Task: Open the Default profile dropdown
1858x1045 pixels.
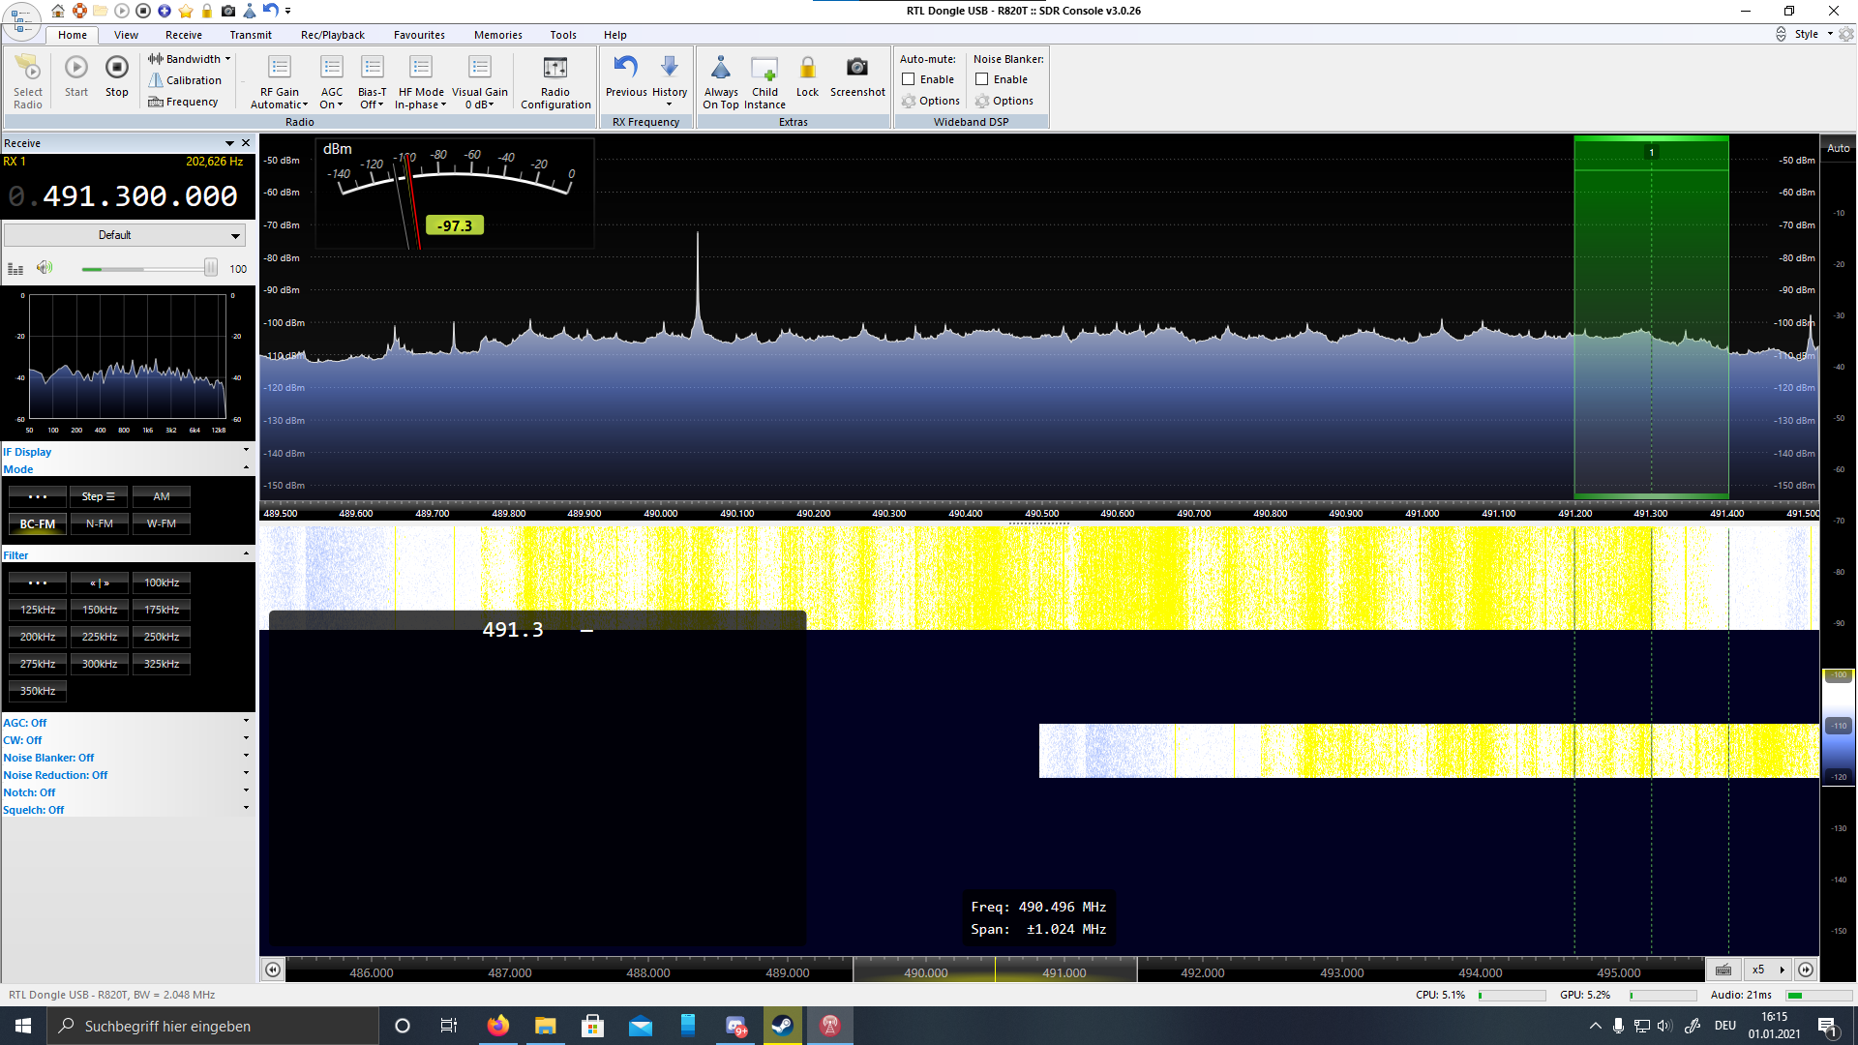Action: [124, 235]
